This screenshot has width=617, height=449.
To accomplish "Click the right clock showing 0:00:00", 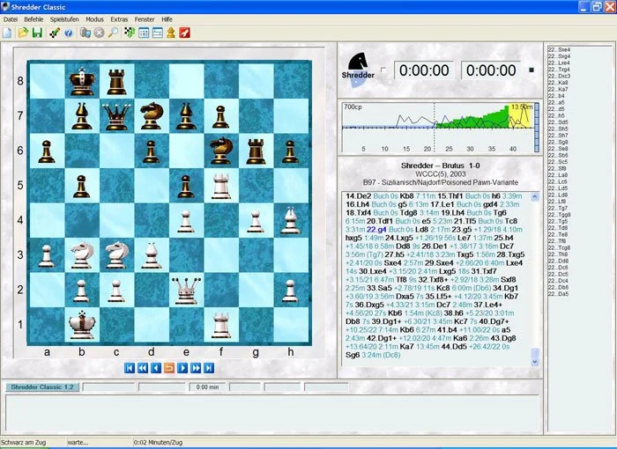I will (491, 70).
